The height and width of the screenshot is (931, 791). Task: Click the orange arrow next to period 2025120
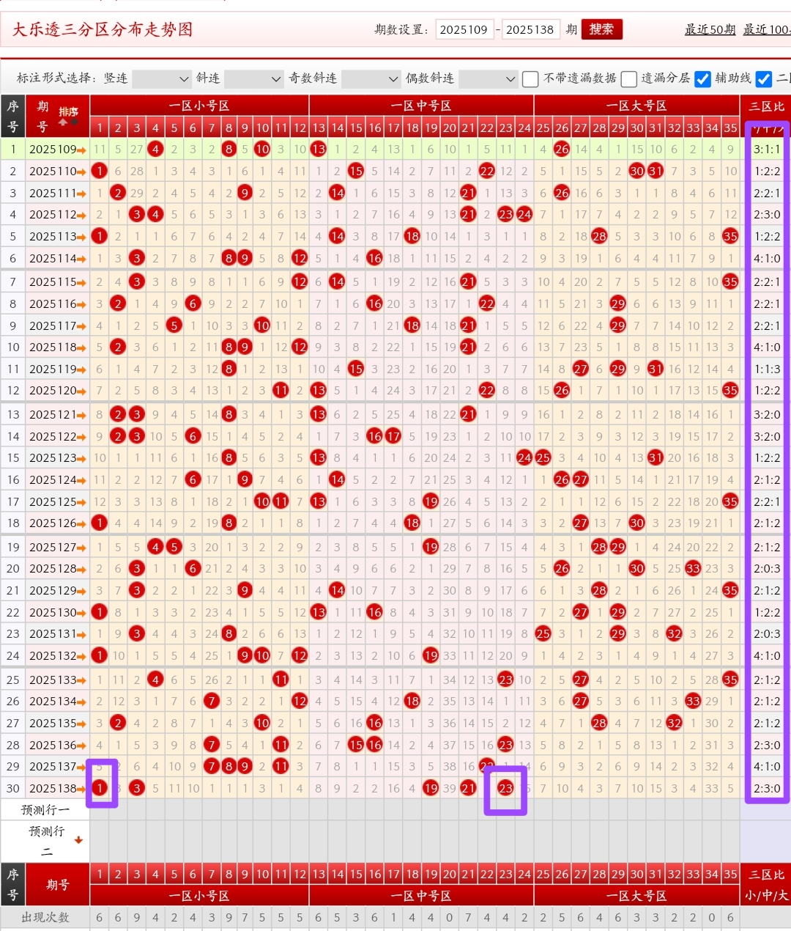(82, 391)
